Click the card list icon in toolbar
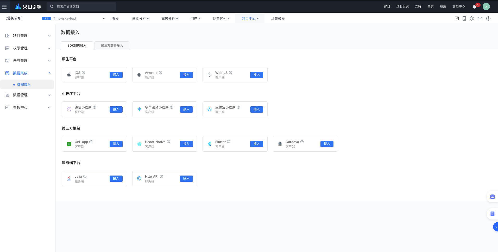The image size is (498, 252). coord(457,18)
